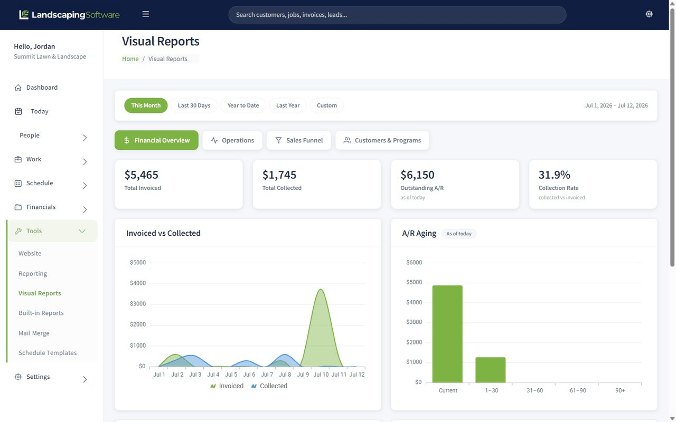
Task: Switch to the Operations tab
Action: point(232,140)
